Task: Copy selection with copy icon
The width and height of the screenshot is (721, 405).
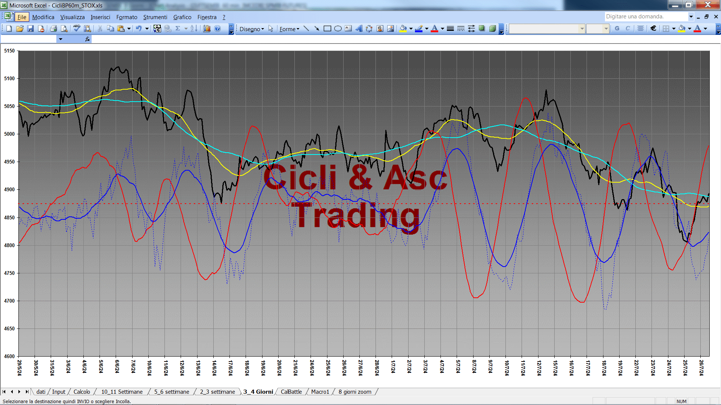Action: [110, 29]
